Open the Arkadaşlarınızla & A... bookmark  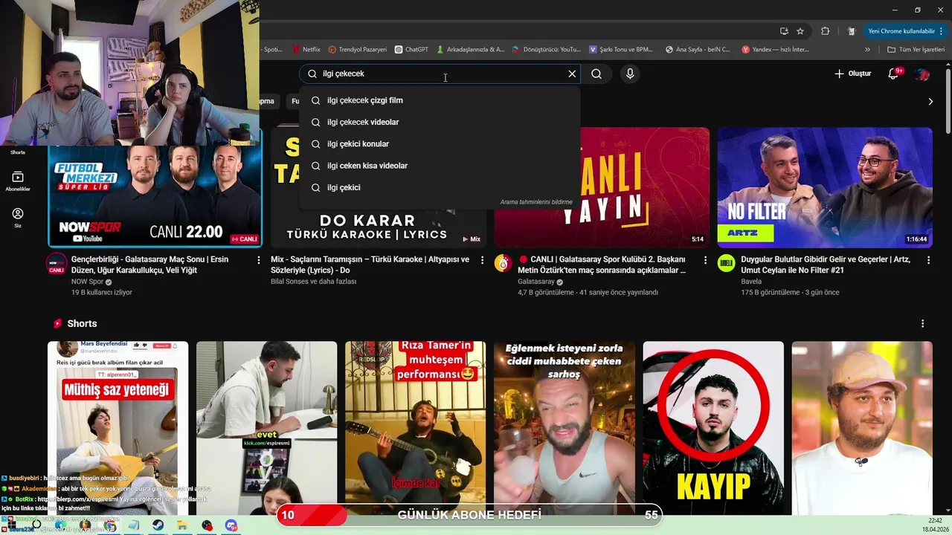(x=471, y=50)
